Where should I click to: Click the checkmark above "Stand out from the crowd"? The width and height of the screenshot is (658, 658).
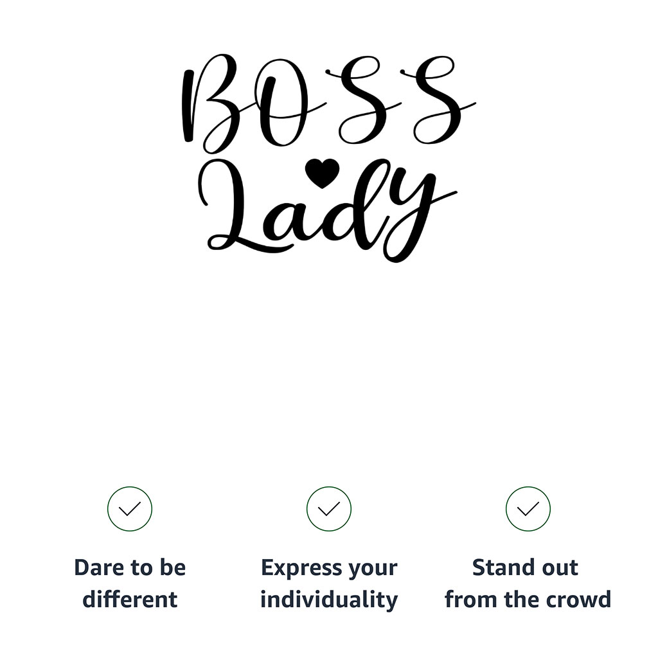(x=528, y=509)
